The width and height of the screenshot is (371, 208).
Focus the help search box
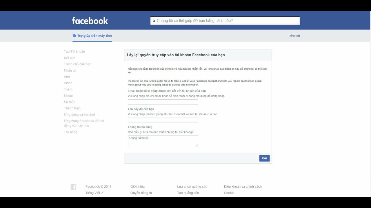coord(225,21)
